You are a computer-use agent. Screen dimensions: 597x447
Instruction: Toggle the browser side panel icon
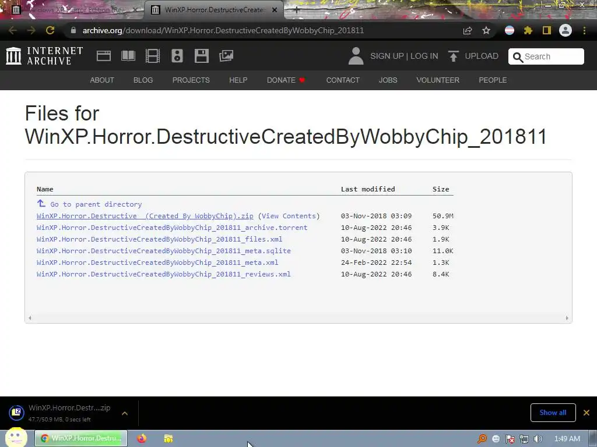point(547,30)
